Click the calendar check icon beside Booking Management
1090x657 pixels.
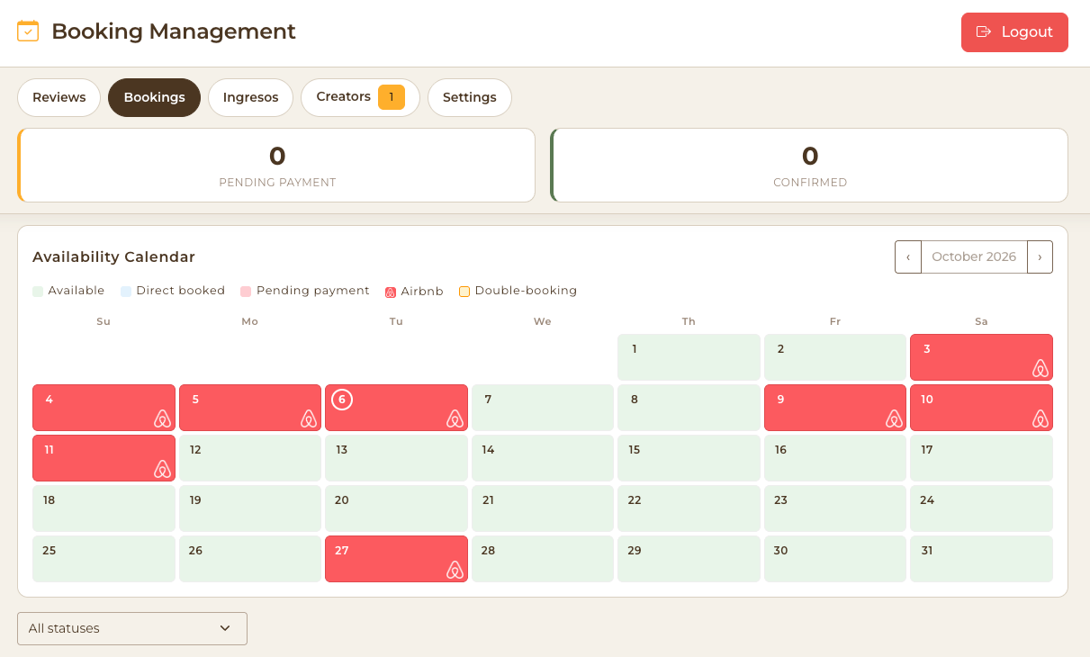coord(28,31)
